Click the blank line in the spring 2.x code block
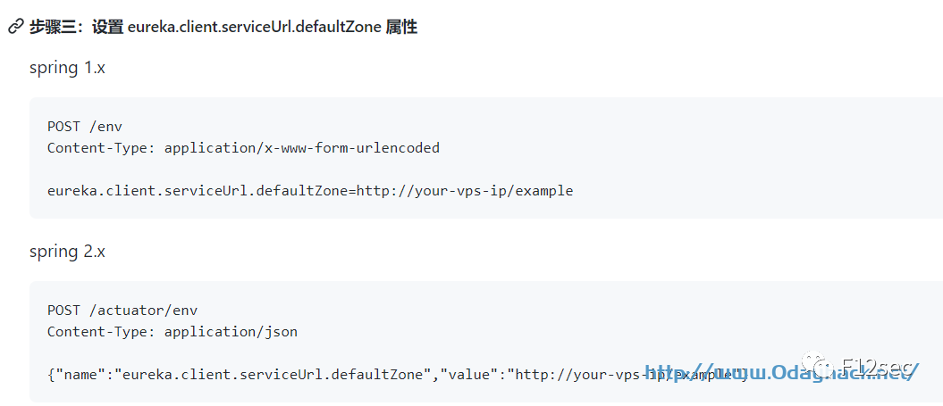 [x=268, y=353]
